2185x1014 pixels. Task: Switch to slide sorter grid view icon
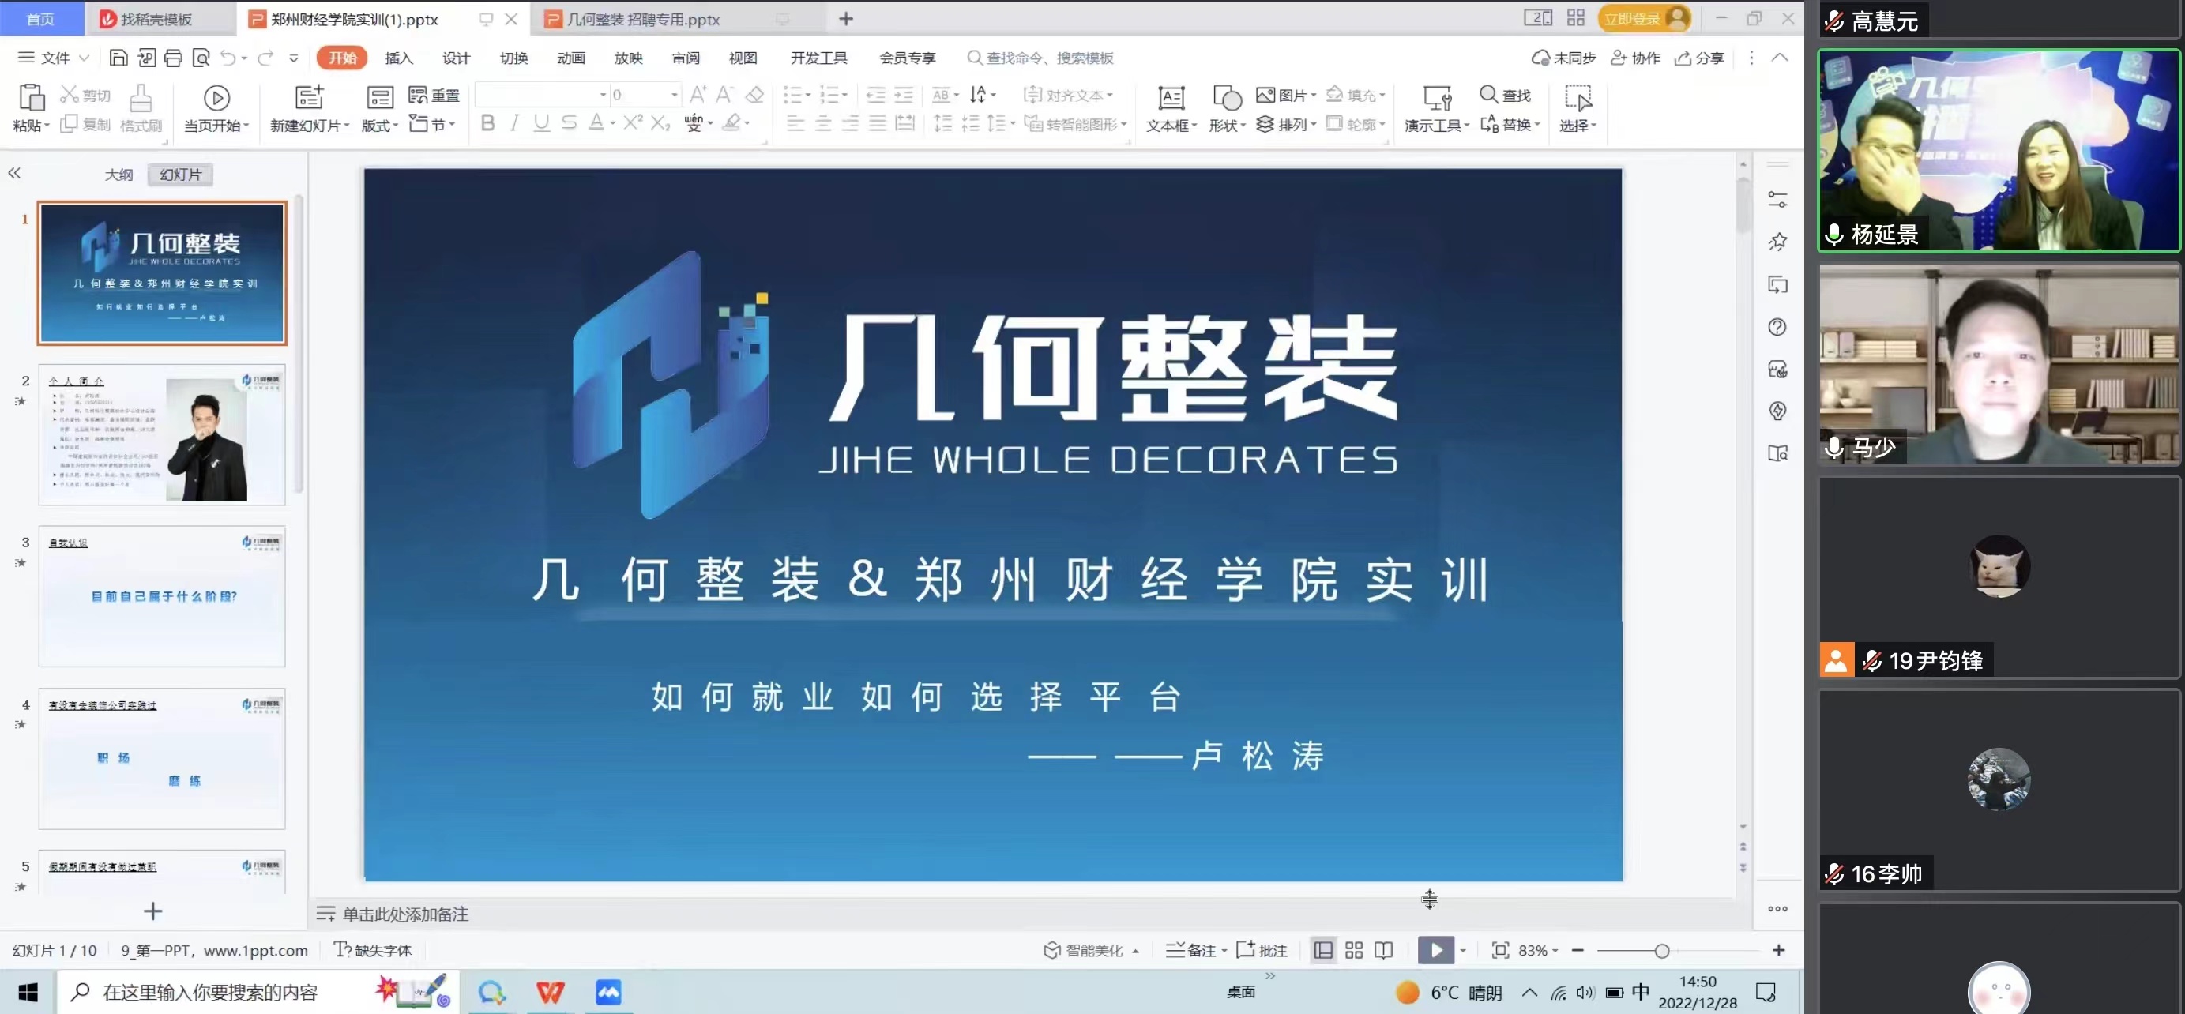tap(1354, 950)
